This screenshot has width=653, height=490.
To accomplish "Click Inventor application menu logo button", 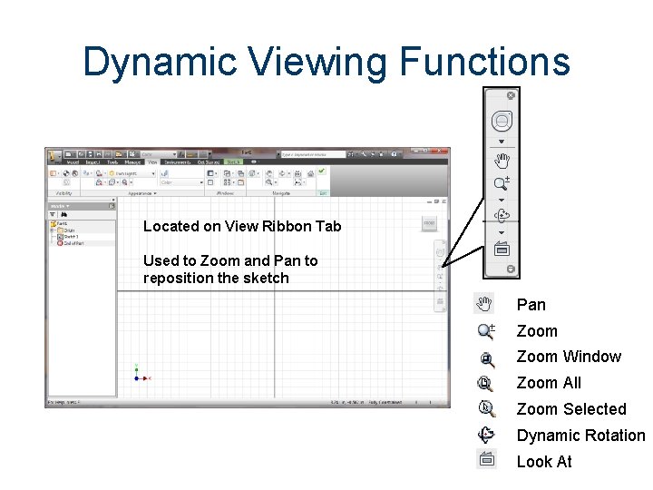I will pyautogui.click(x=54, y=156).
